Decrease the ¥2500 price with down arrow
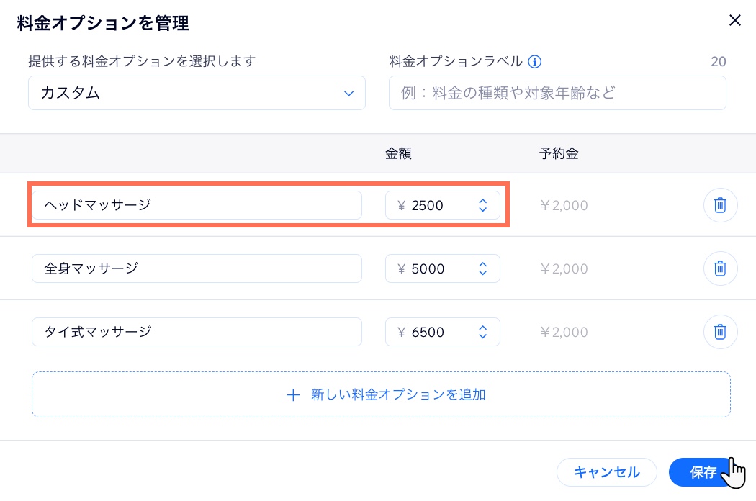Image resolution: width=756 pixels, height=501 pixels. pyautogui.click(x=483, y=210)
